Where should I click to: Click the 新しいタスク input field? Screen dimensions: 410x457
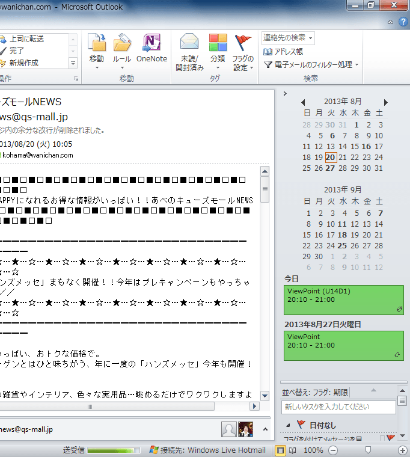pos(338,407)
